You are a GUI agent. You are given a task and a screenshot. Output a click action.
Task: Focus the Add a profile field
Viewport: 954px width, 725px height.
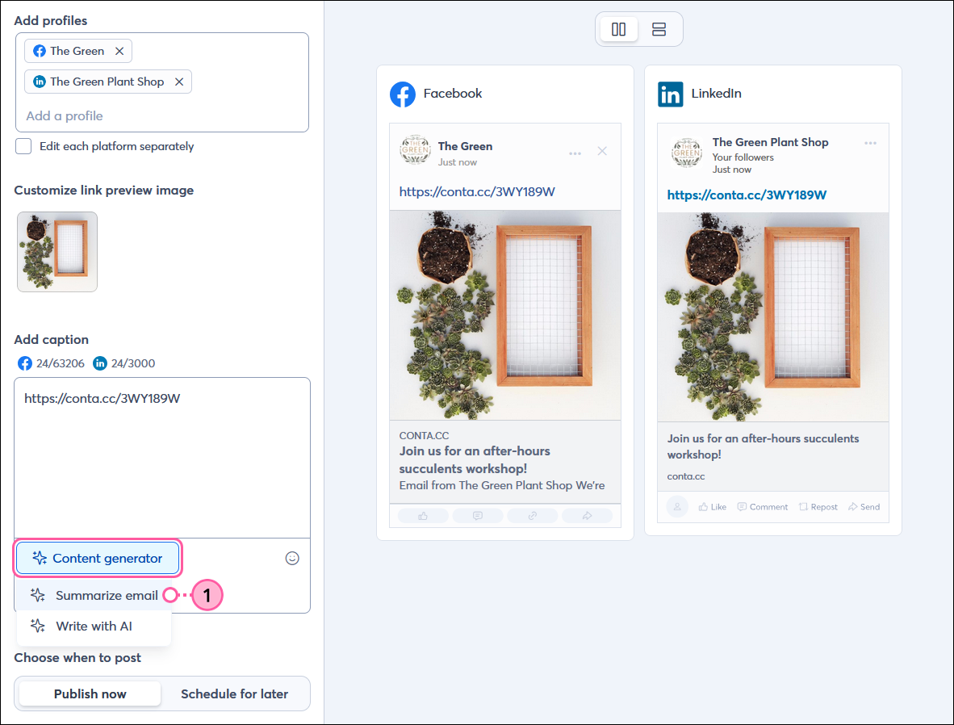tap(162, 115)
